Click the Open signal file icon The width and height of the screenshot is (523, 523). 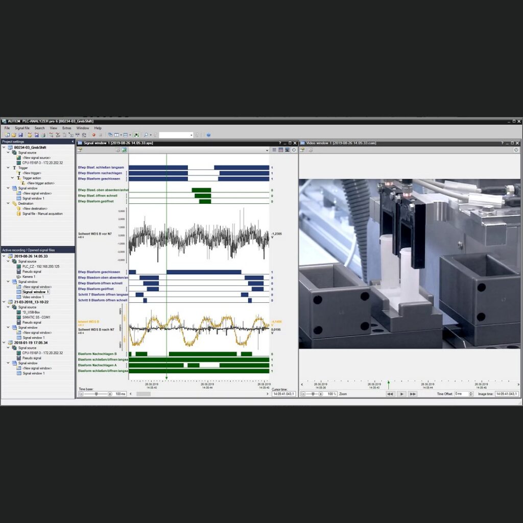[x=30, y=135]
